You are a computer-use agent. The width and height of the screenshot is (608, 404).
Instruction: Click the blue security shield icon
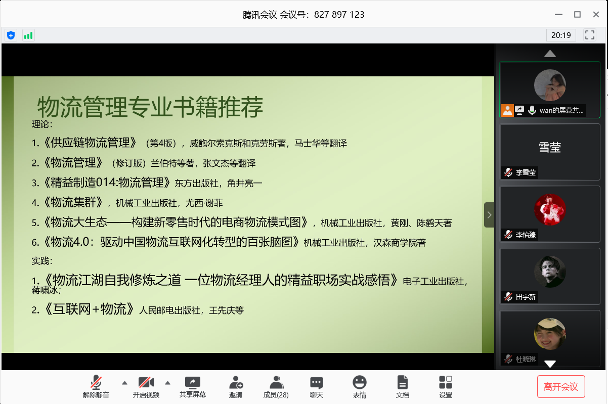11,35
